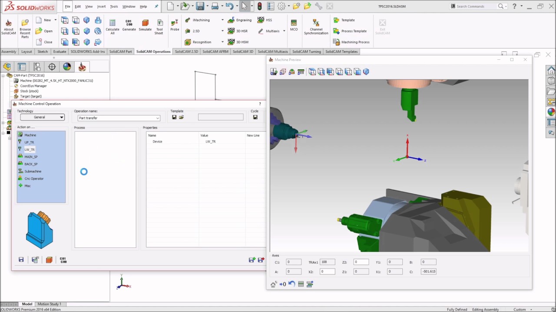The image size is (556, 312).
Task: Switch to the FeatureManager tree tab
Action: pyautogui.click(x=7, y=67)
